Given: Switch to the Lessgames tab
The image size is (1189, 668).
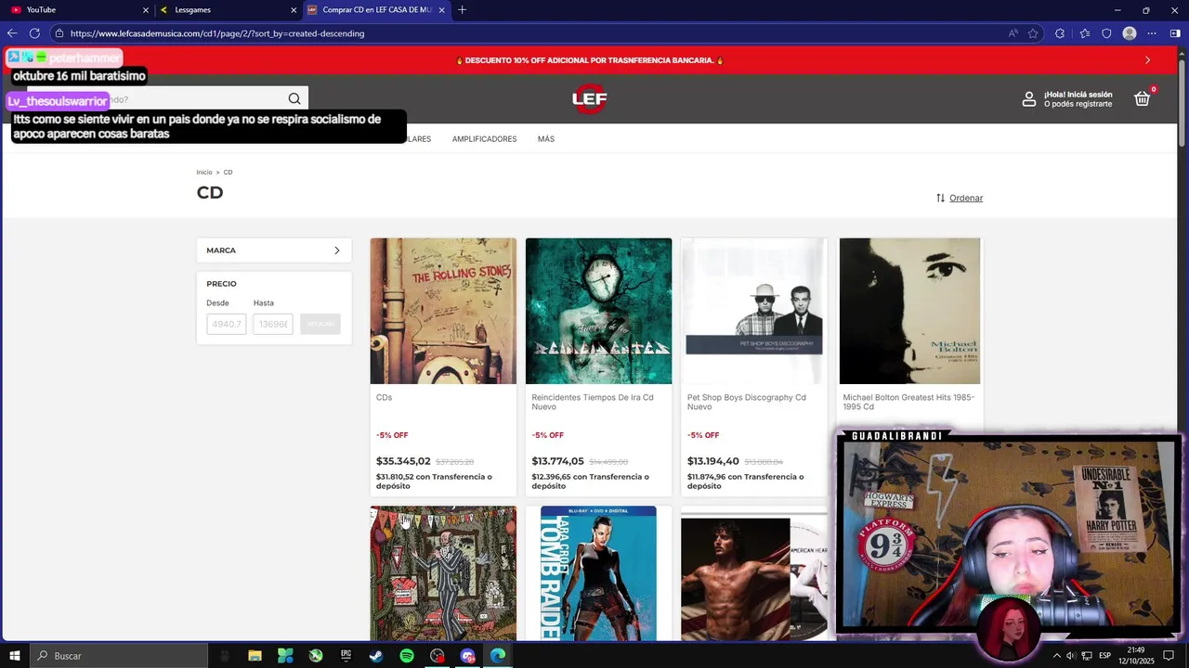Looking at the screenshot, I should pyautogui.click(x=228, y=9).
